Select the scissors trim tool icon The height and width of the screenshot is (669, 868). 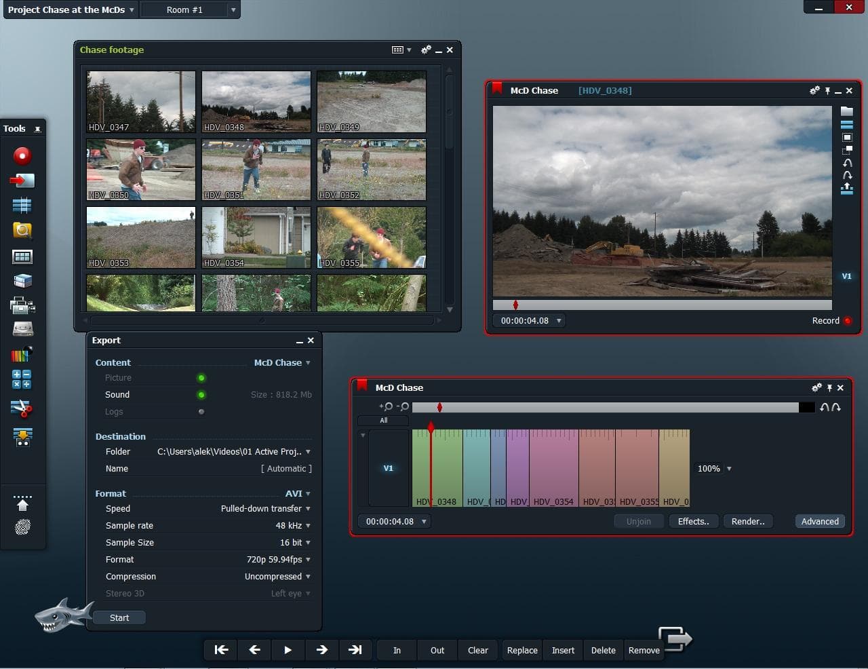[x=22, y=408]
